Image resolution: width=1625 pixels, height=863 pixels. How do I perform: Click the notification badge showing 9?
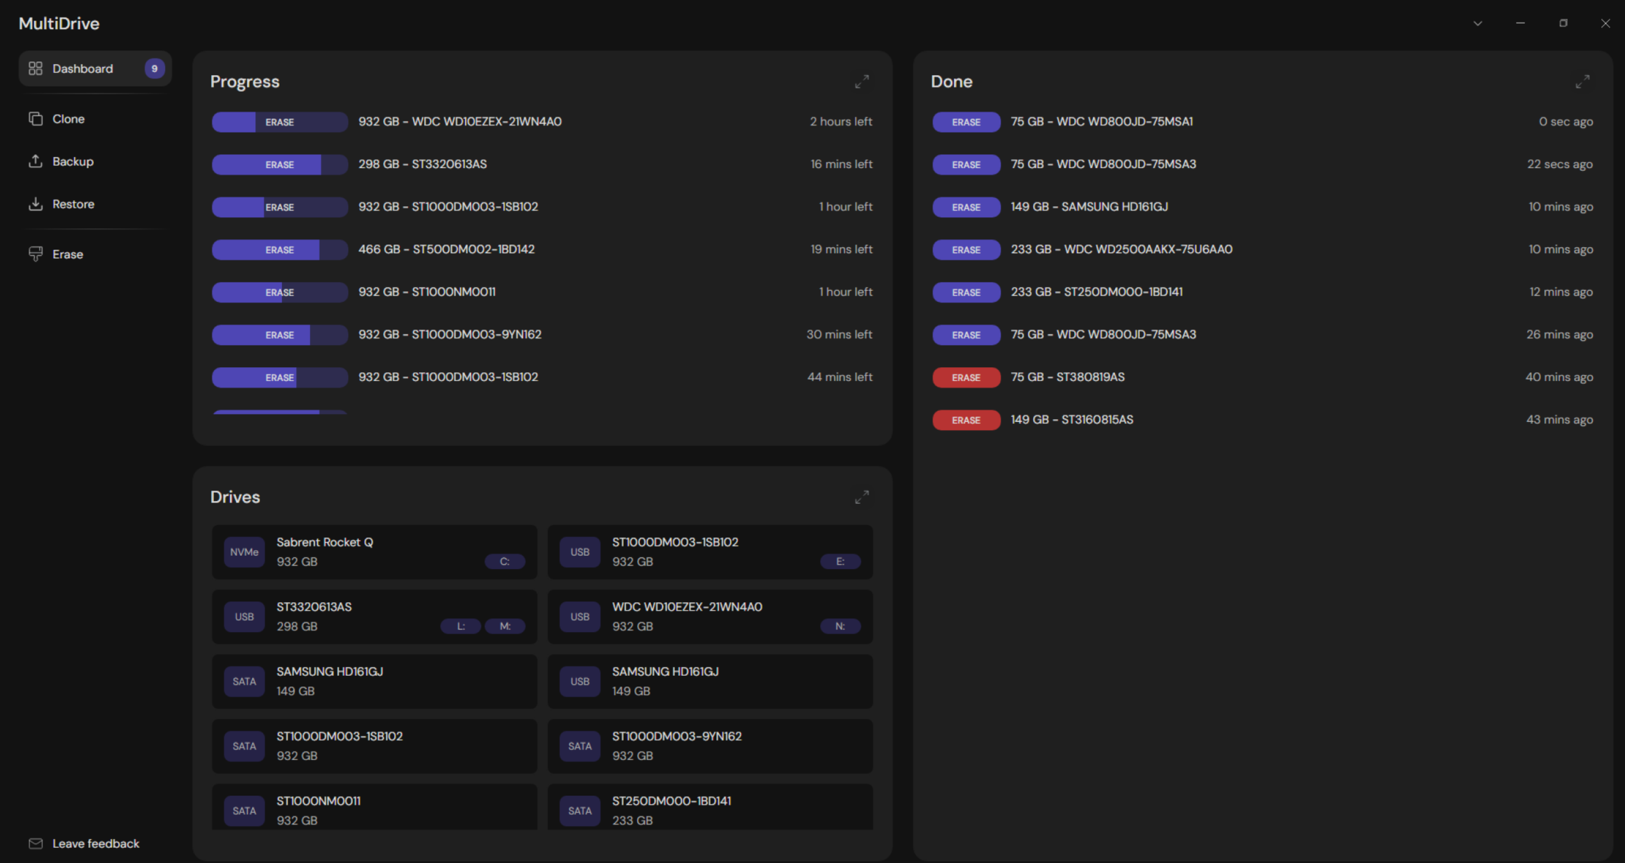point(154,68)
